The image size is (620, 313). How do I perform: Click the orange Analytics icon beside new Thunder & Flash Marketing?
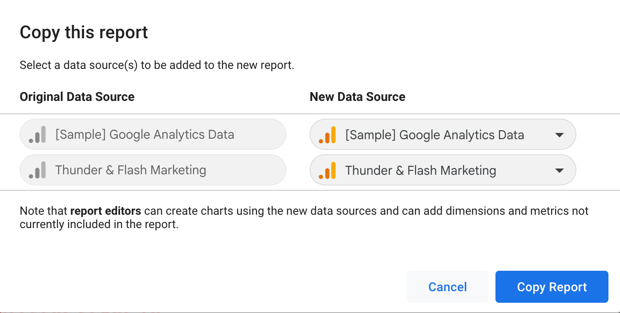click(x=327, y=170)
